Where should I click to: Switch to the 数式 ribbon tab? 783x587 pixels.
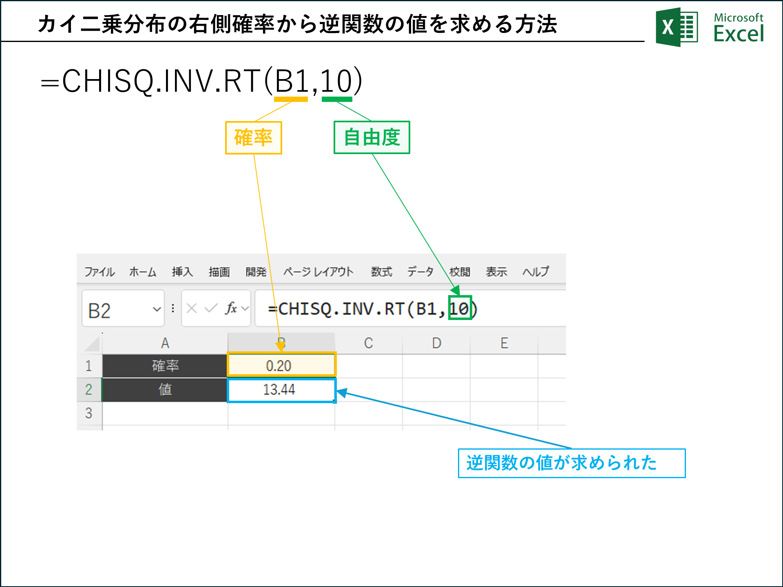381,271
